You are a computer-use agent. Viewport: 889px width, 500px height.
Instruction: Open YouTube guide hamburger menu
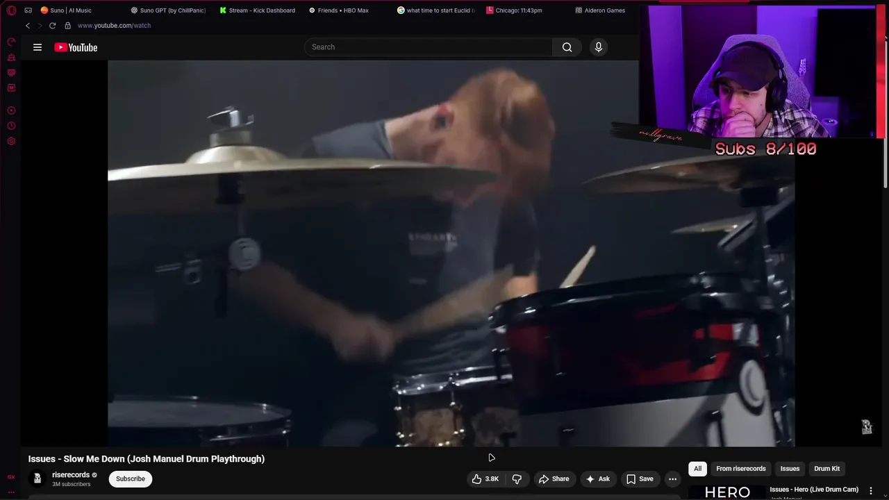click(38, 47)
